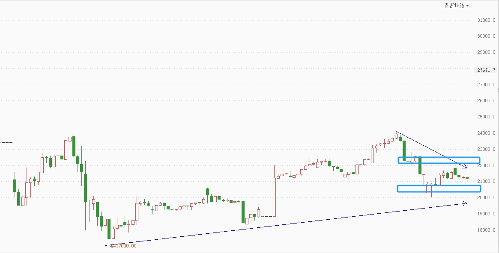Click the red candle peaking at 24000 on right
Image resolution: width=499 pixels, height=253 pixels.
396,136
